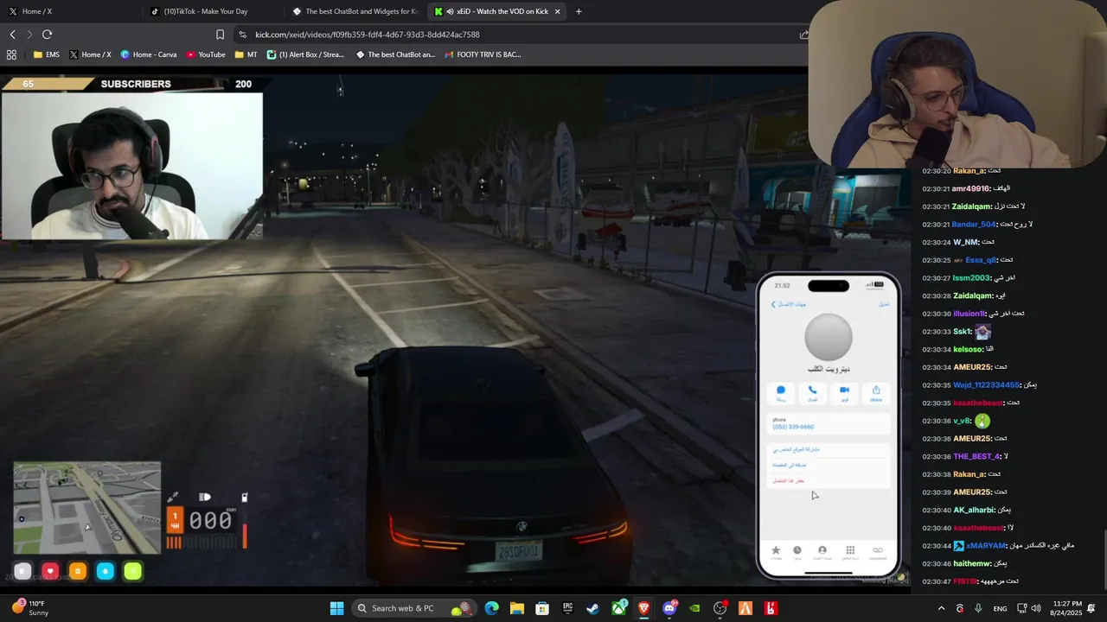Expand the MT bookmarks folder

click(246, 54)
